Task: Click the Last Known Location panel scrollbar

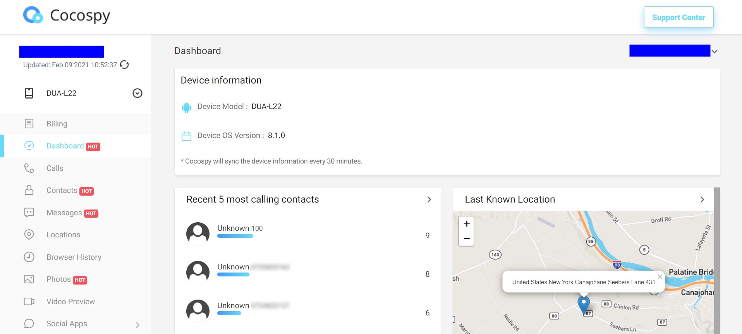Action: (x=717, y=261)
